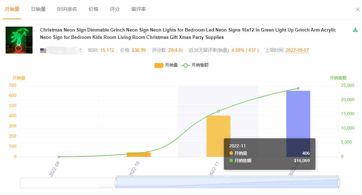This screenshot has width=362, height=195.
Task: Click the US flag icon
Action: coord(43,50)
